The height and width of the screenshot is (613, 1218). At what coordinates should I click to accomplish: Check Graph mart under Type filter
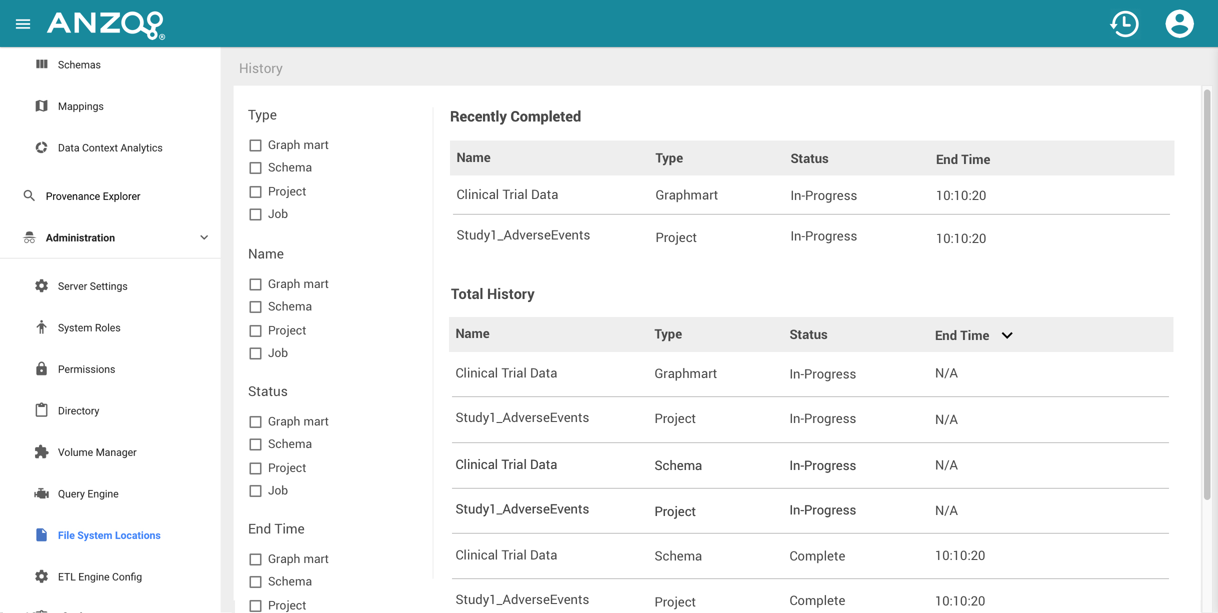pyautogui.click(x=255, y=145)
